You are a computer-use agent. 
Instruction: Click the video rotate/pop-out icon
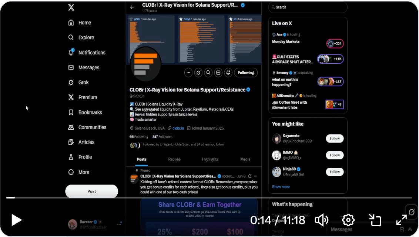[375, 220]
